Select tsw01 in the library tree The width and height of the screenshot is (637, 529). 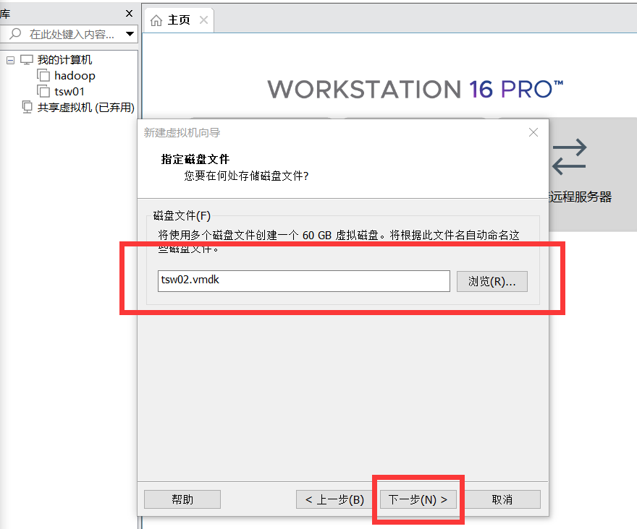(x=69, y=91)
